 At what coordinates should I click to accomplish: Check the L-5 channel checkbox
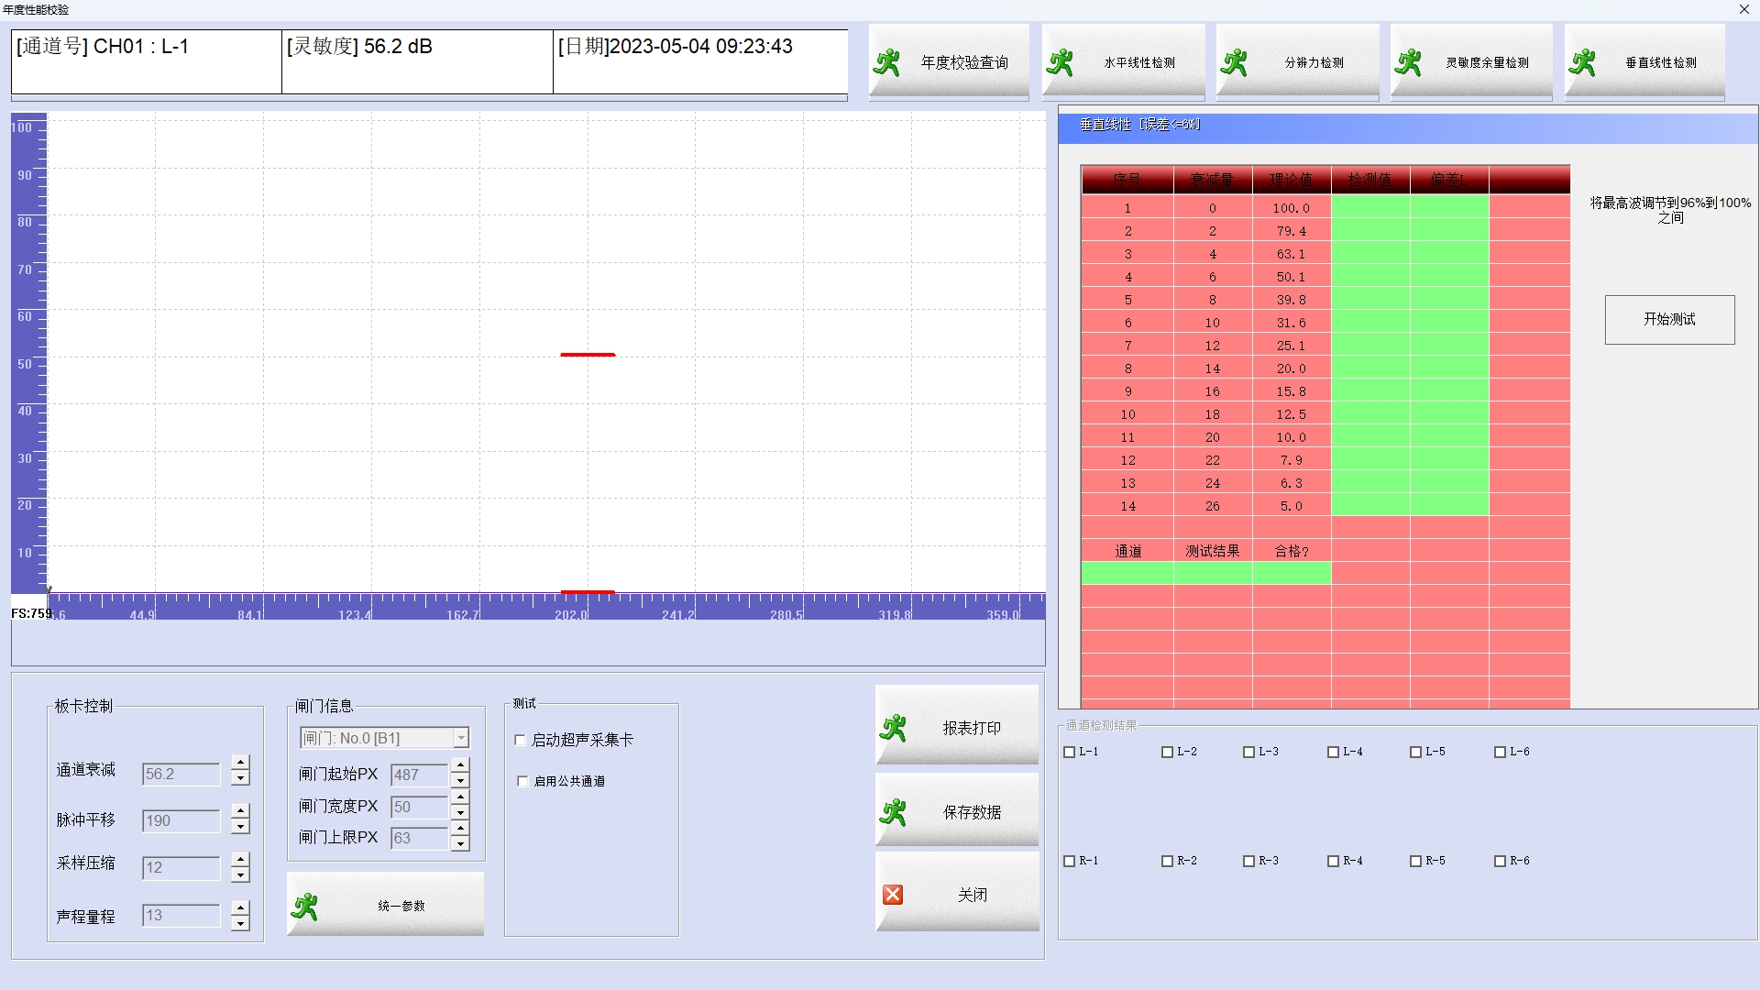tap(1415, 752)
